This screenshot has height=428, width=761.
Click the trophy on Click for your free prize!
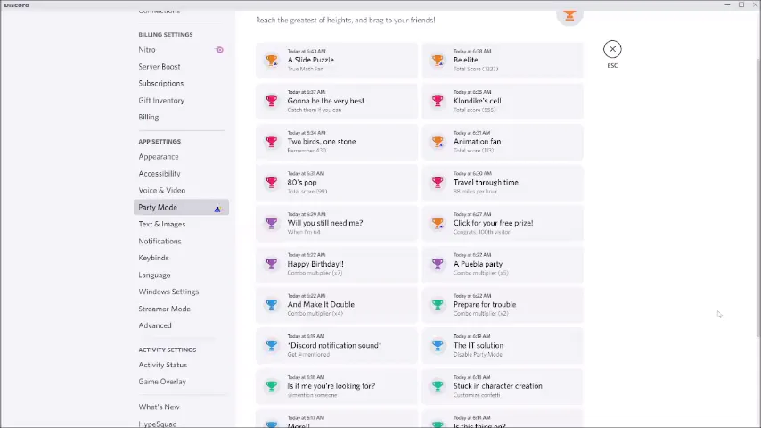tap(438, 223)
